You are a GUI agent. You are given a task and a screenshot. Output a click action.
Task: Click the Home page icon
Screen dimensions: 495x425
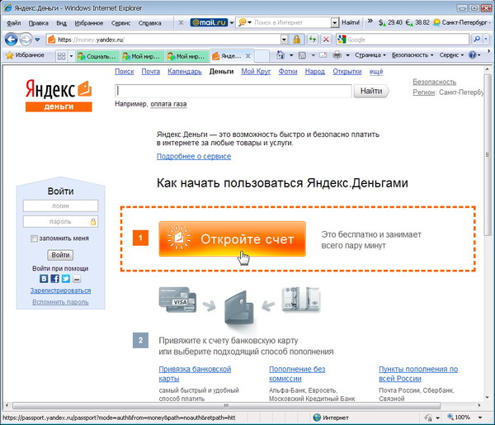point(280,55)
